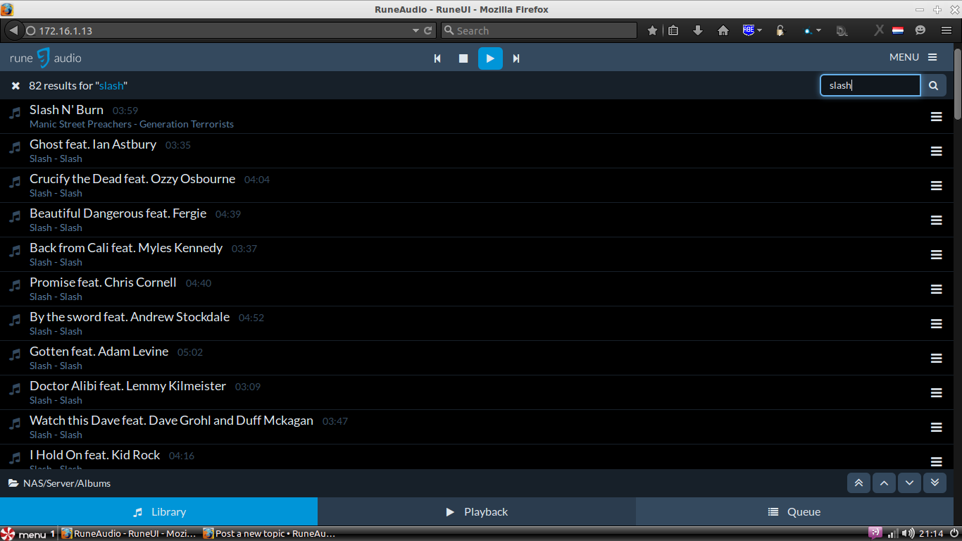Select song Doctor Alibi feat. Lemmy Kilmeister

[x=128, y=386]
